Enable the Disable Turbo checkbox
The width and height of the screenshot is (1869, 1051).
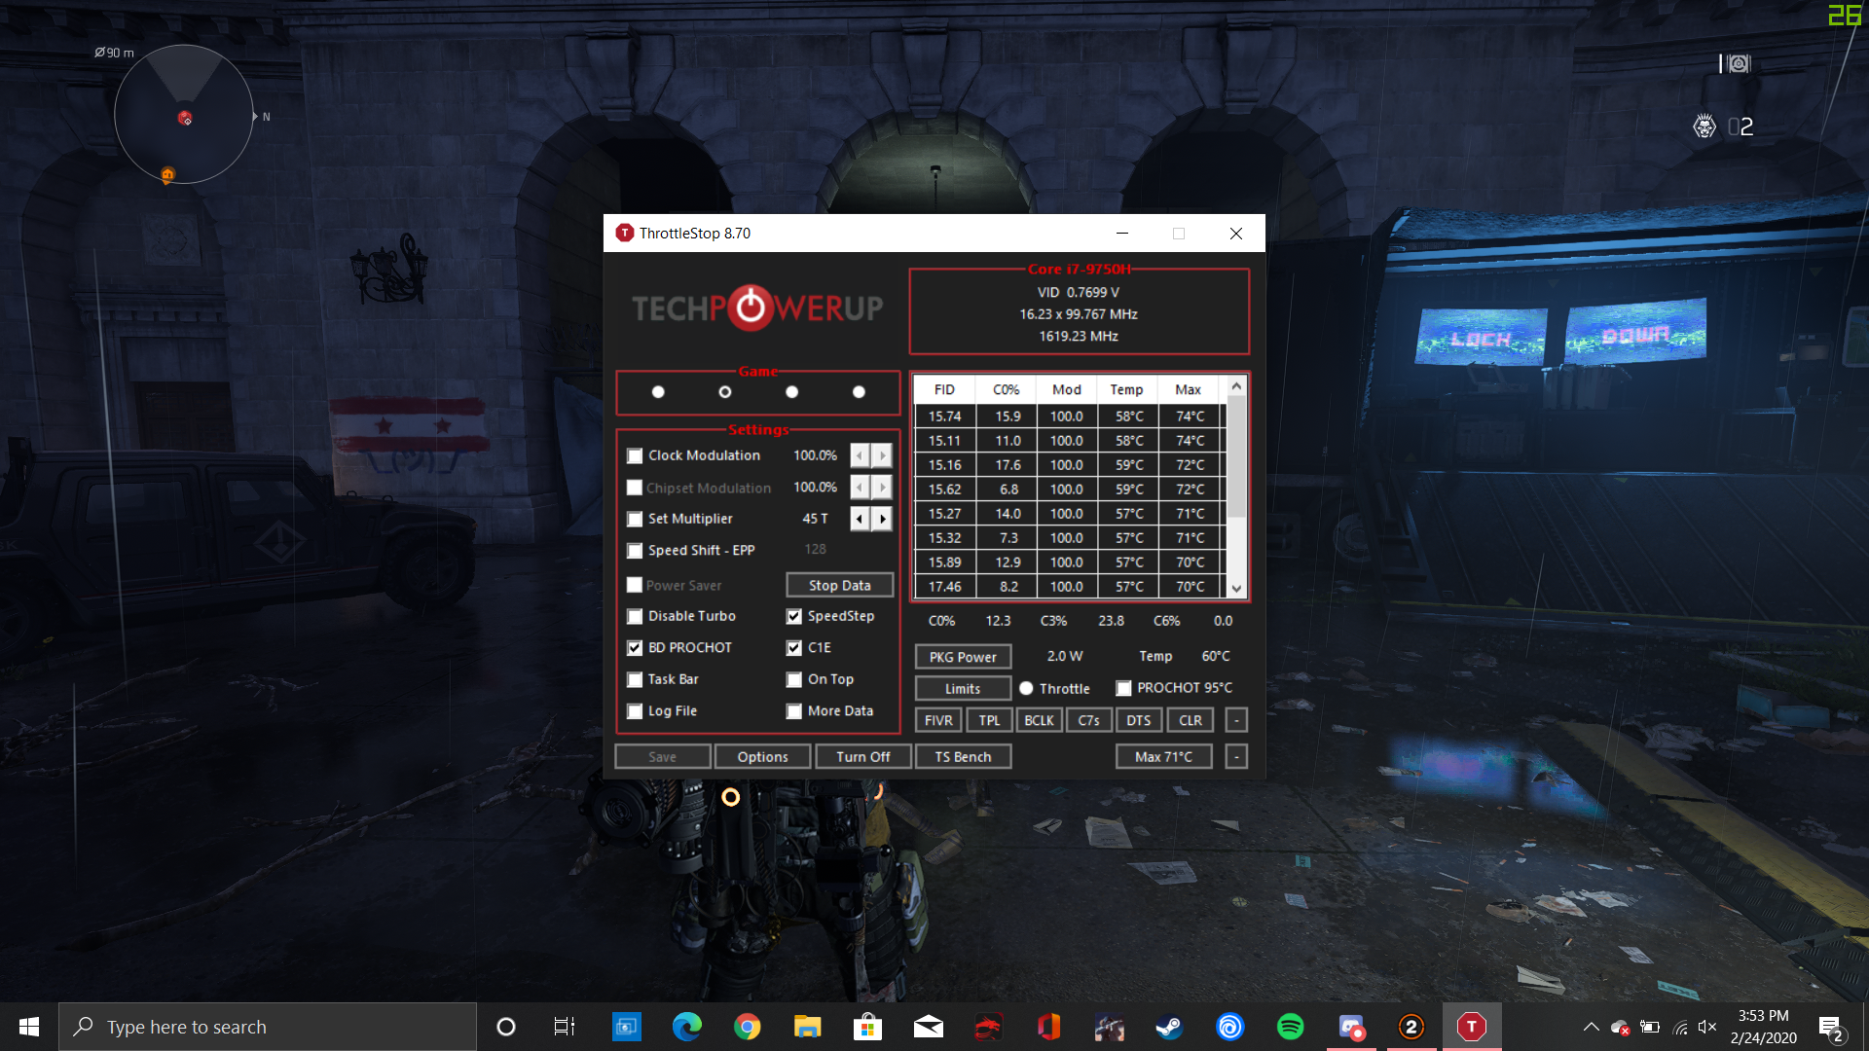coord(635,616)
